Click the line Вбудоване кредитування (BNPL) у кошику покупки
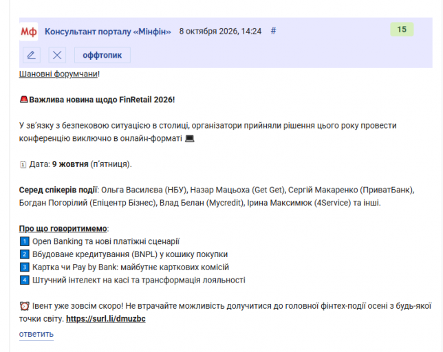443x352 pixels. coord(130,254)
